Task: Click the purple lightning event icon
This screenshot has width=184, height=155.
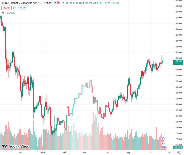Action: tap(163, 139)
